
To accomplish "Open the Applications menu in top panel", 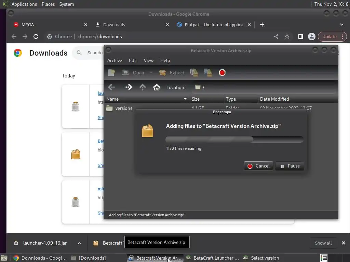I will coord(24,4).
